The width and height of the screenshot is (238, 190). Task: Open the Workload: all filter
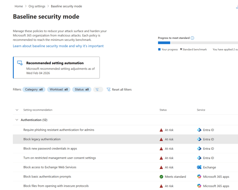[59, 90]
